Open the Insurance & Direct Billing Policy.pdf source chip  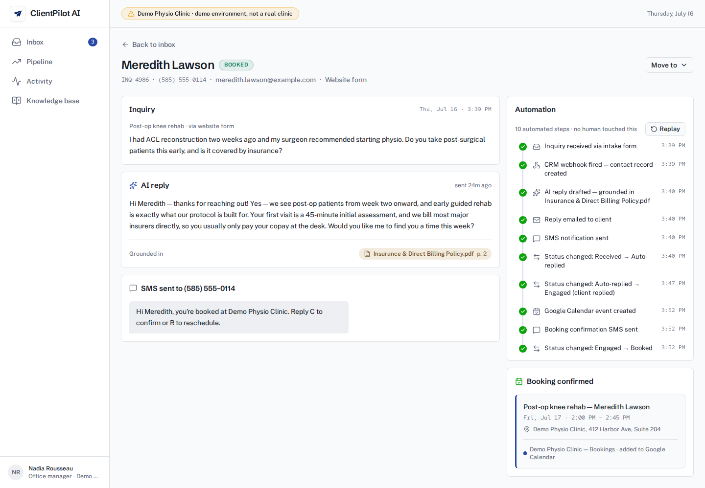coord(425,254)
